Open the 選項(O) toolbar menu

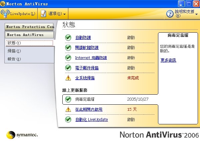(x=53, y=14)
